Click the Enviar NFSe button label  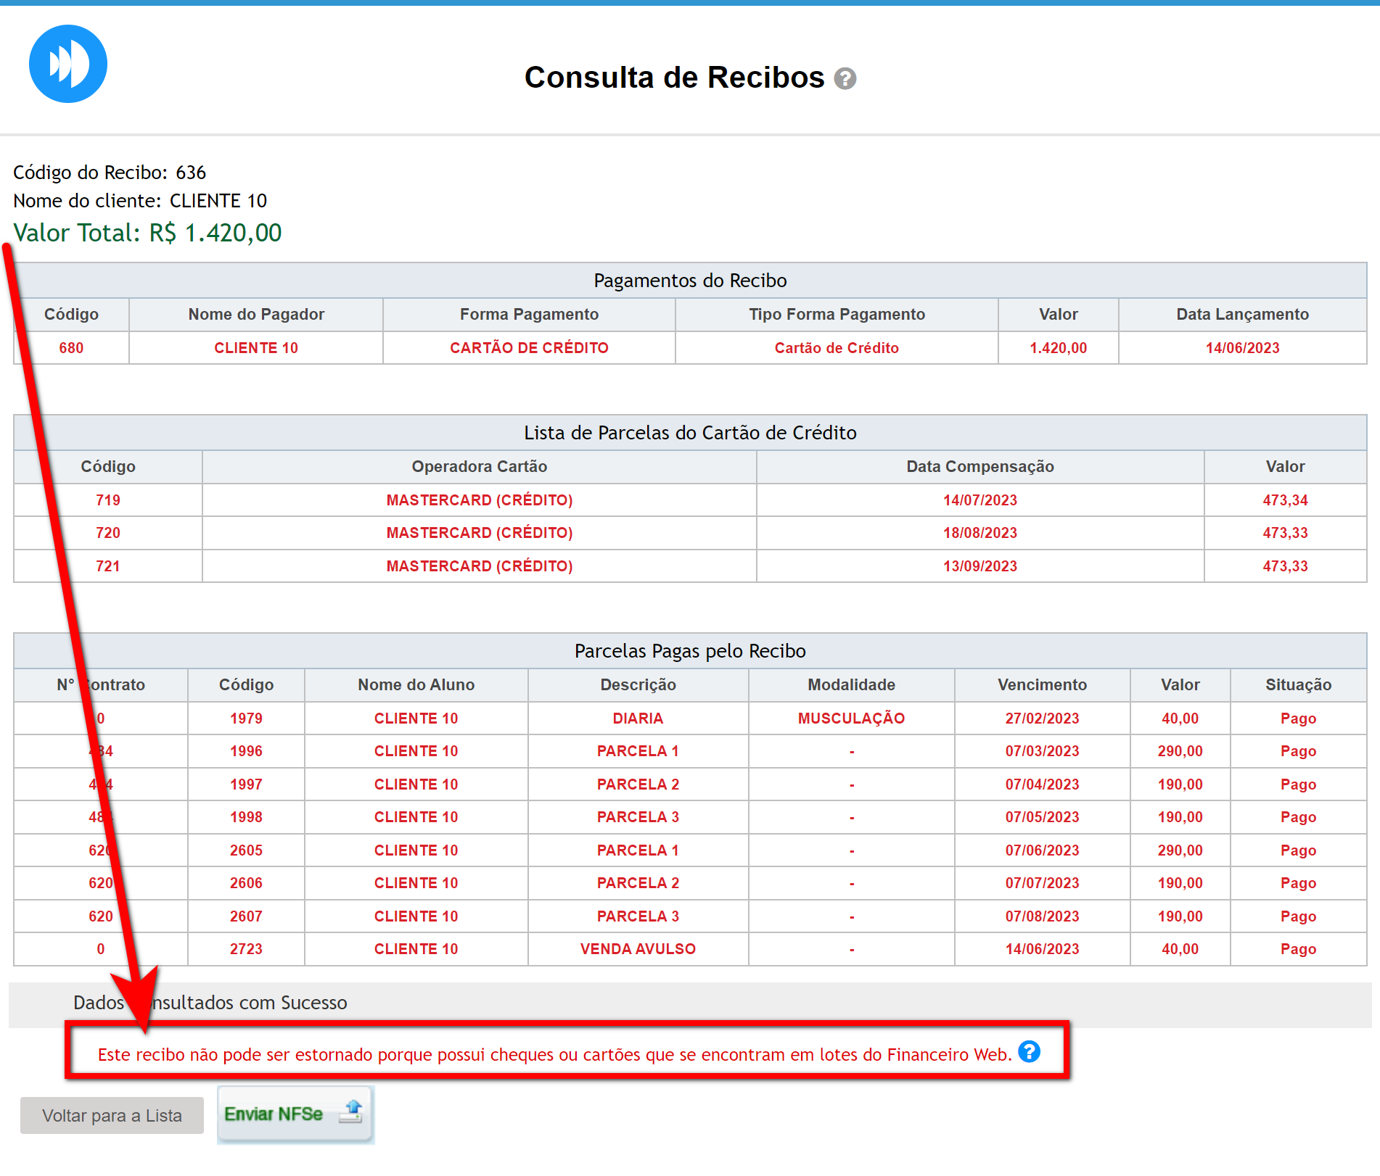[x=274, y=1114]
